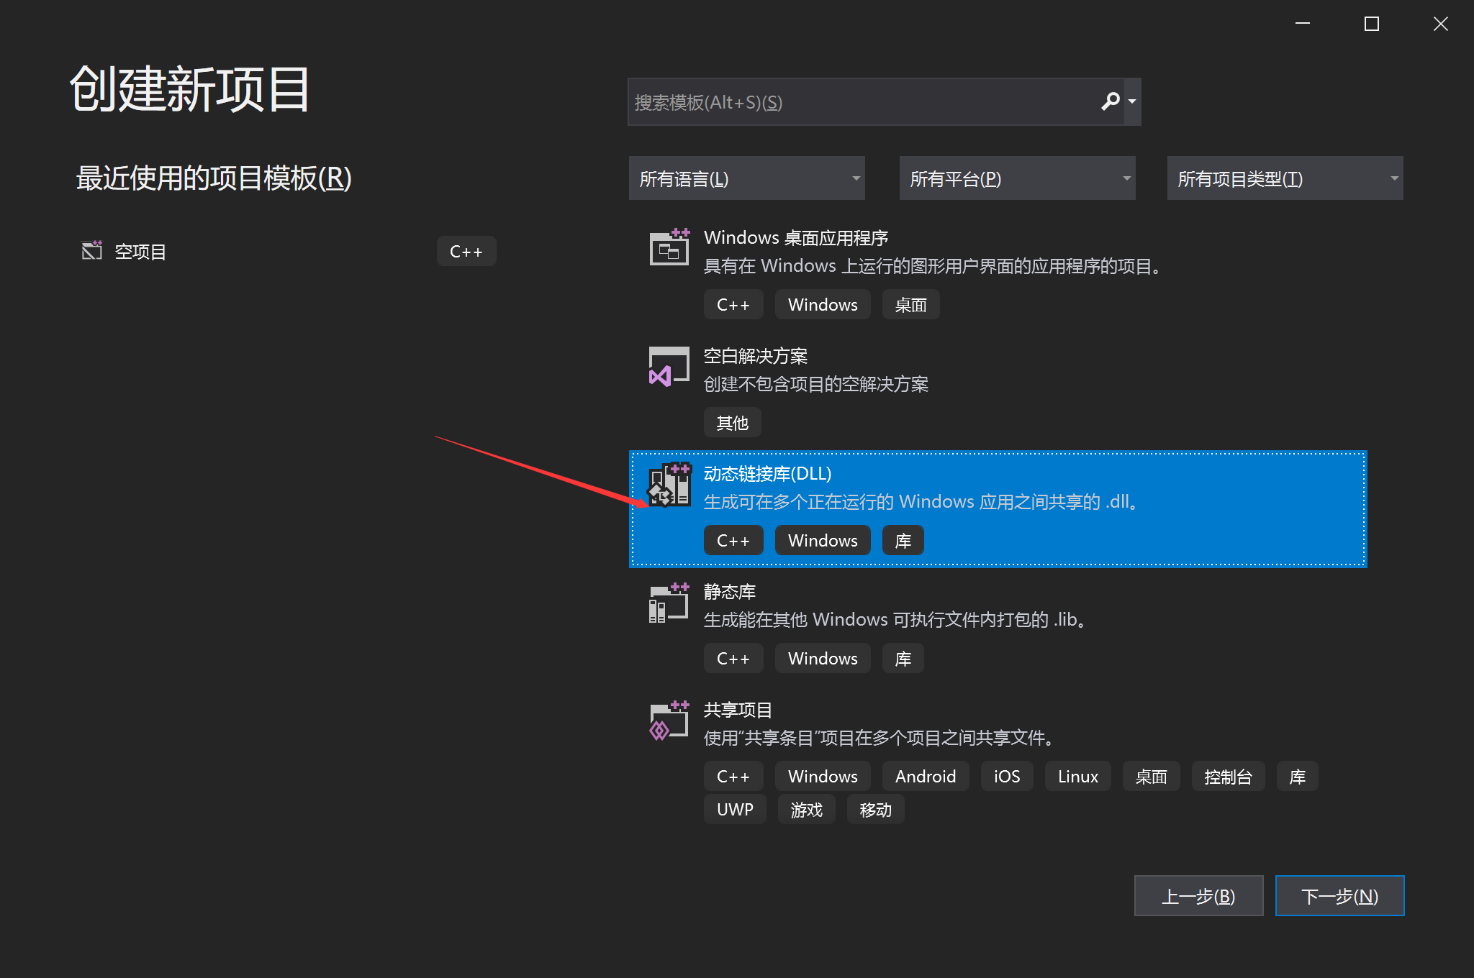Click the C++ tag in the DLL template
Screen dimensions: 1474x978
point(733,541)
